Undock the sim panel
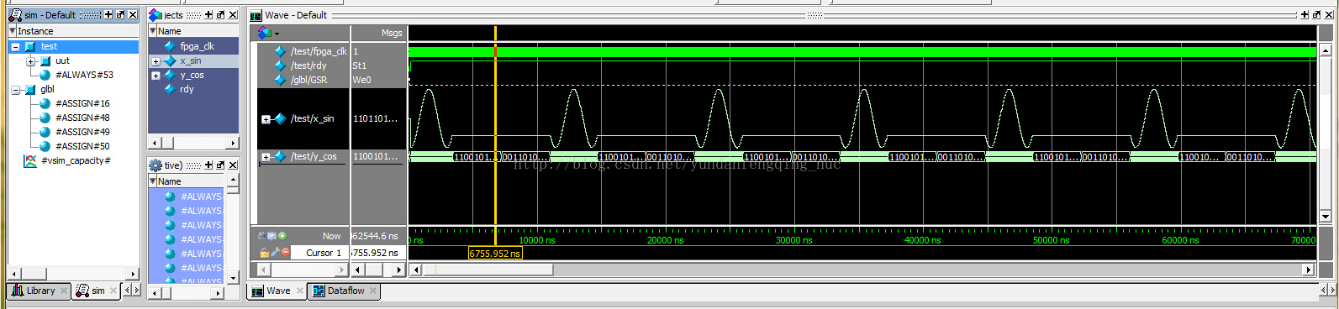Viewport: 1339px width, 309px height. [x=120, y=15]
